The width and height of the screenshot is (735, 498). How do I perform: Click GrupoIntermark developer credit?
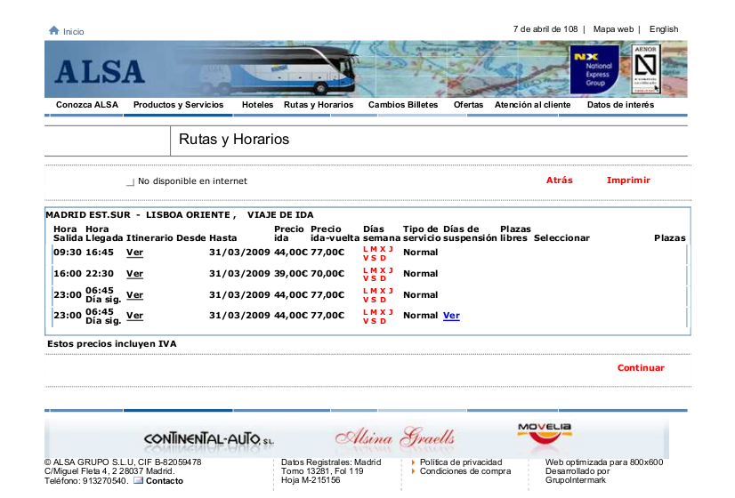(575, 480)
